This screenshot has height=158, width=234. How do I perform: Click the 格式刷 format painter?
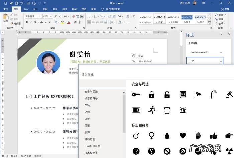click(15, 24)
